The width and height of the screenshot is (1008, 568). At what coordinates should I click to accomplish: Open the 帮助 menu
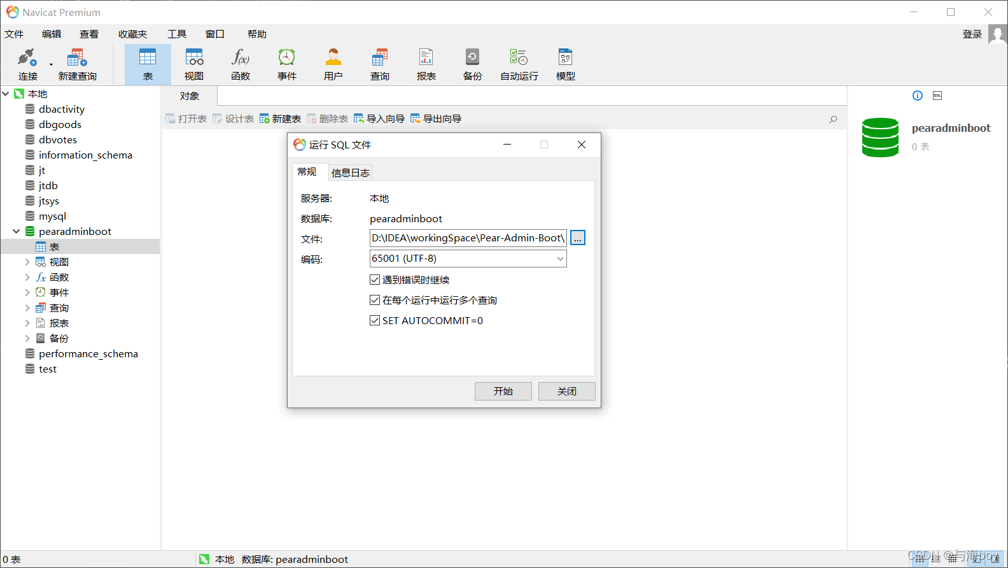point(257,34)
